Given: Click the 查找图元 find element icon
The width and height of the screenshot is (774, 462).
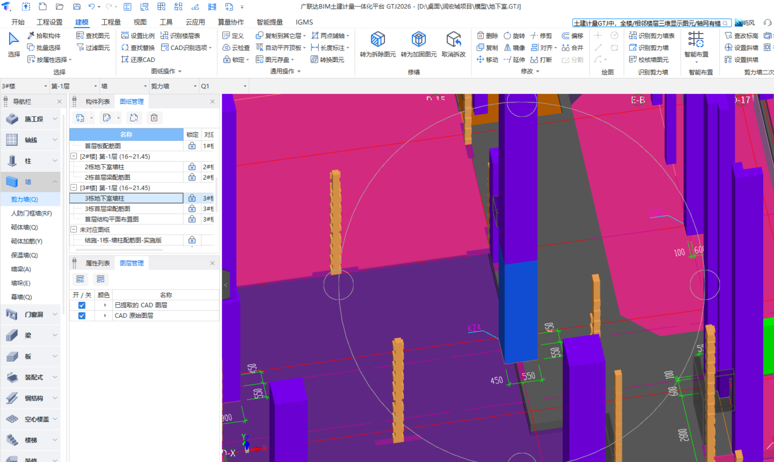Looking at the screenshot, I should click(x=80, y=36).
